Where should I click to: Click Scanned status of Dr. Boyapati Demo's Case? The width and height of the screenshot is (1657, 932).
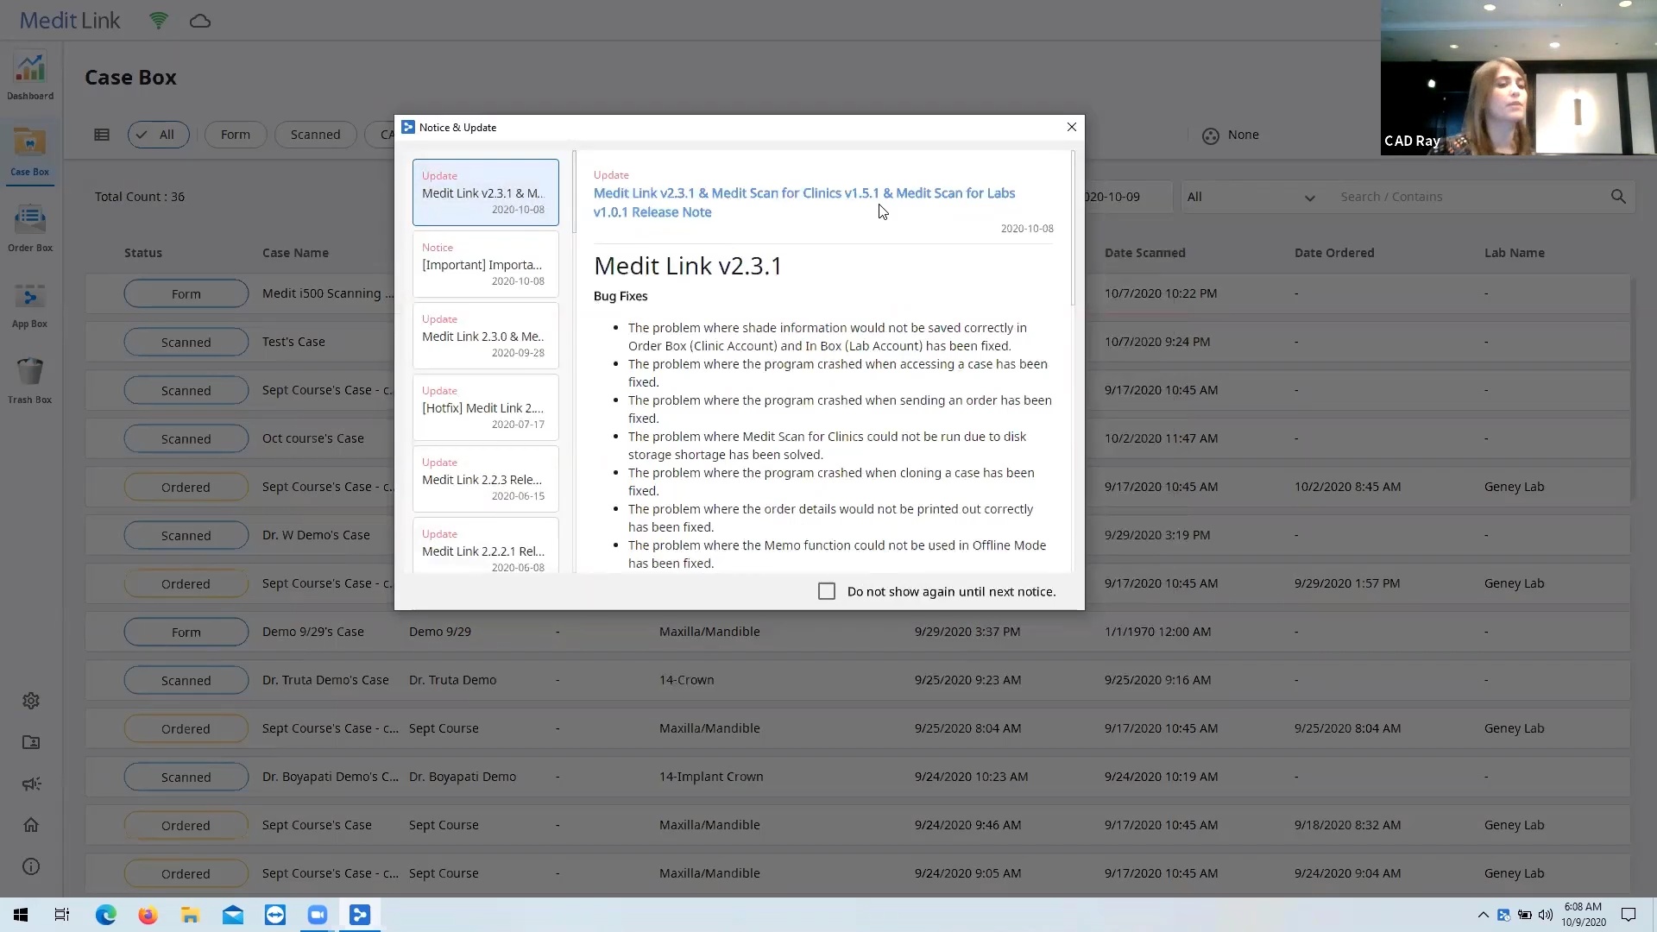coord(186,777)
